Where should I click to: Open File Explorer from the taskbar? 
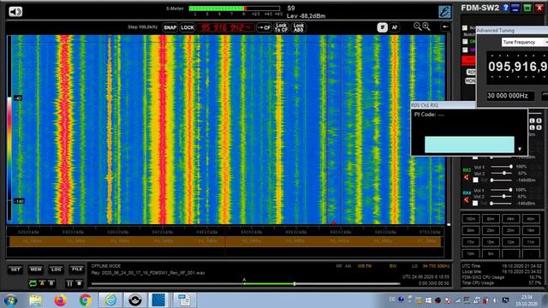[35, 300]
